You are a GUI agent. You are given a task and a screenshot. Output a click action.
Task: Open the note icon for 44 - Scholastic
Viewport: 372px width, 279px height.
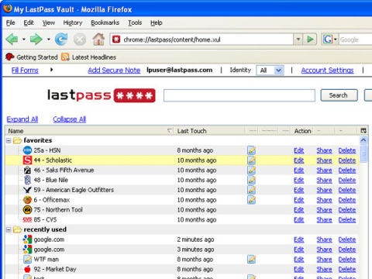click(251, 160)
